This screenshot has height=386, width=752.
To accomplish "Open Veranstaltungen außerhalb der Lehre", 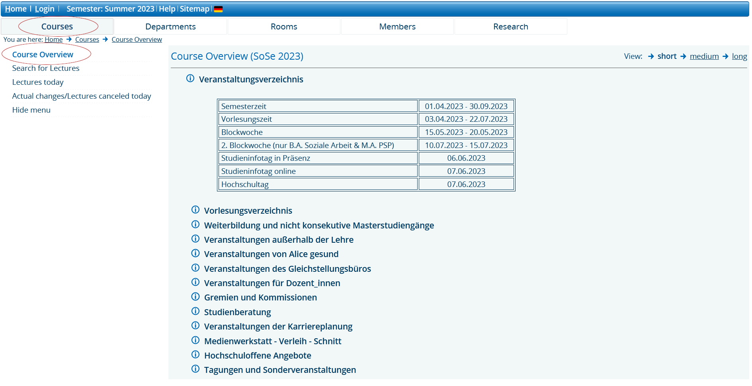I will click(279, 240).
